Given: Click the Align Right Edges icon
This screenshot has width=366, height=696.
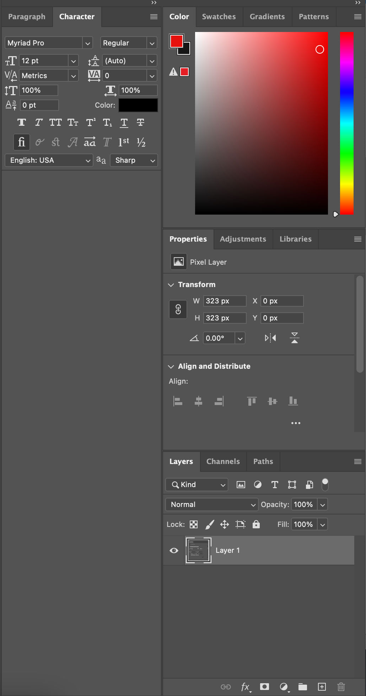Looking at the screenshot, I should click(219, 401).
